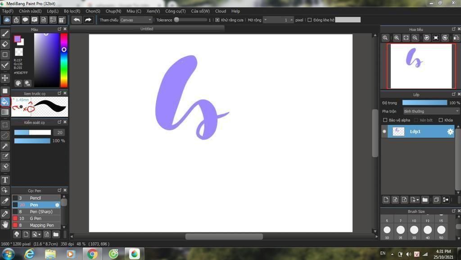This screenshot has width=461, height=260.
Task: Select the Pen (Sharp) brush
Action: pos(36,211)
